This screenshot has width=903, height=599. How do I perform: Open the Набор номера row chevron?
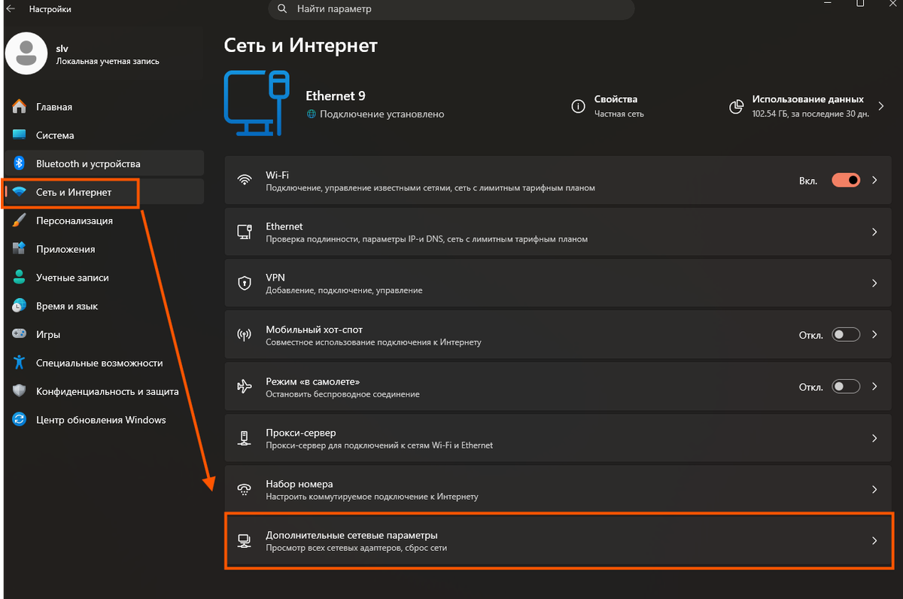point(874,489)
